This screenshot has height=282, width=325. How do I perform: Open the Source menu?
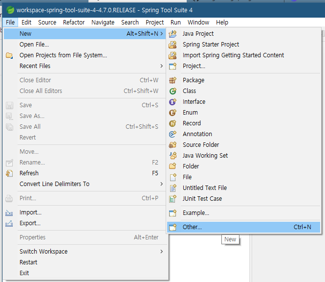pyautogui.click(x=47, y=22)
